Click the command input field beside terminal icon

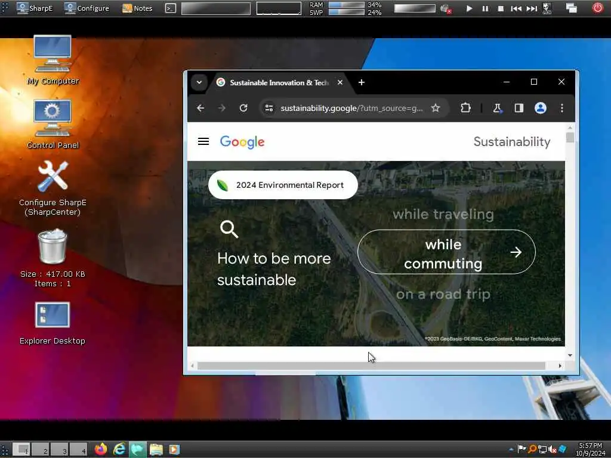pos(216,8)
